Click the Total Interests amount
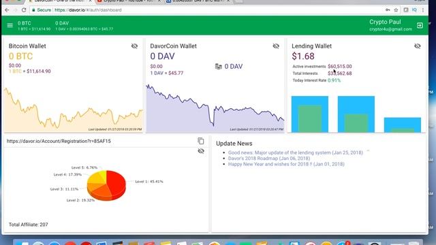436x245 pixels. click(x=340, y=73)
